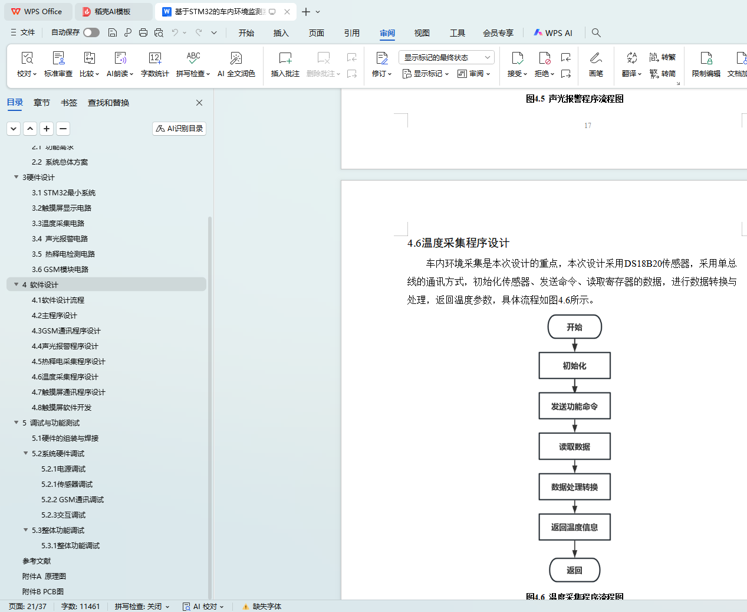Collapse the 5.2系统硬件调试 outline node
The width and height of the screenshot is (747, 612).
pyautogui.click(x=26, y=453)
